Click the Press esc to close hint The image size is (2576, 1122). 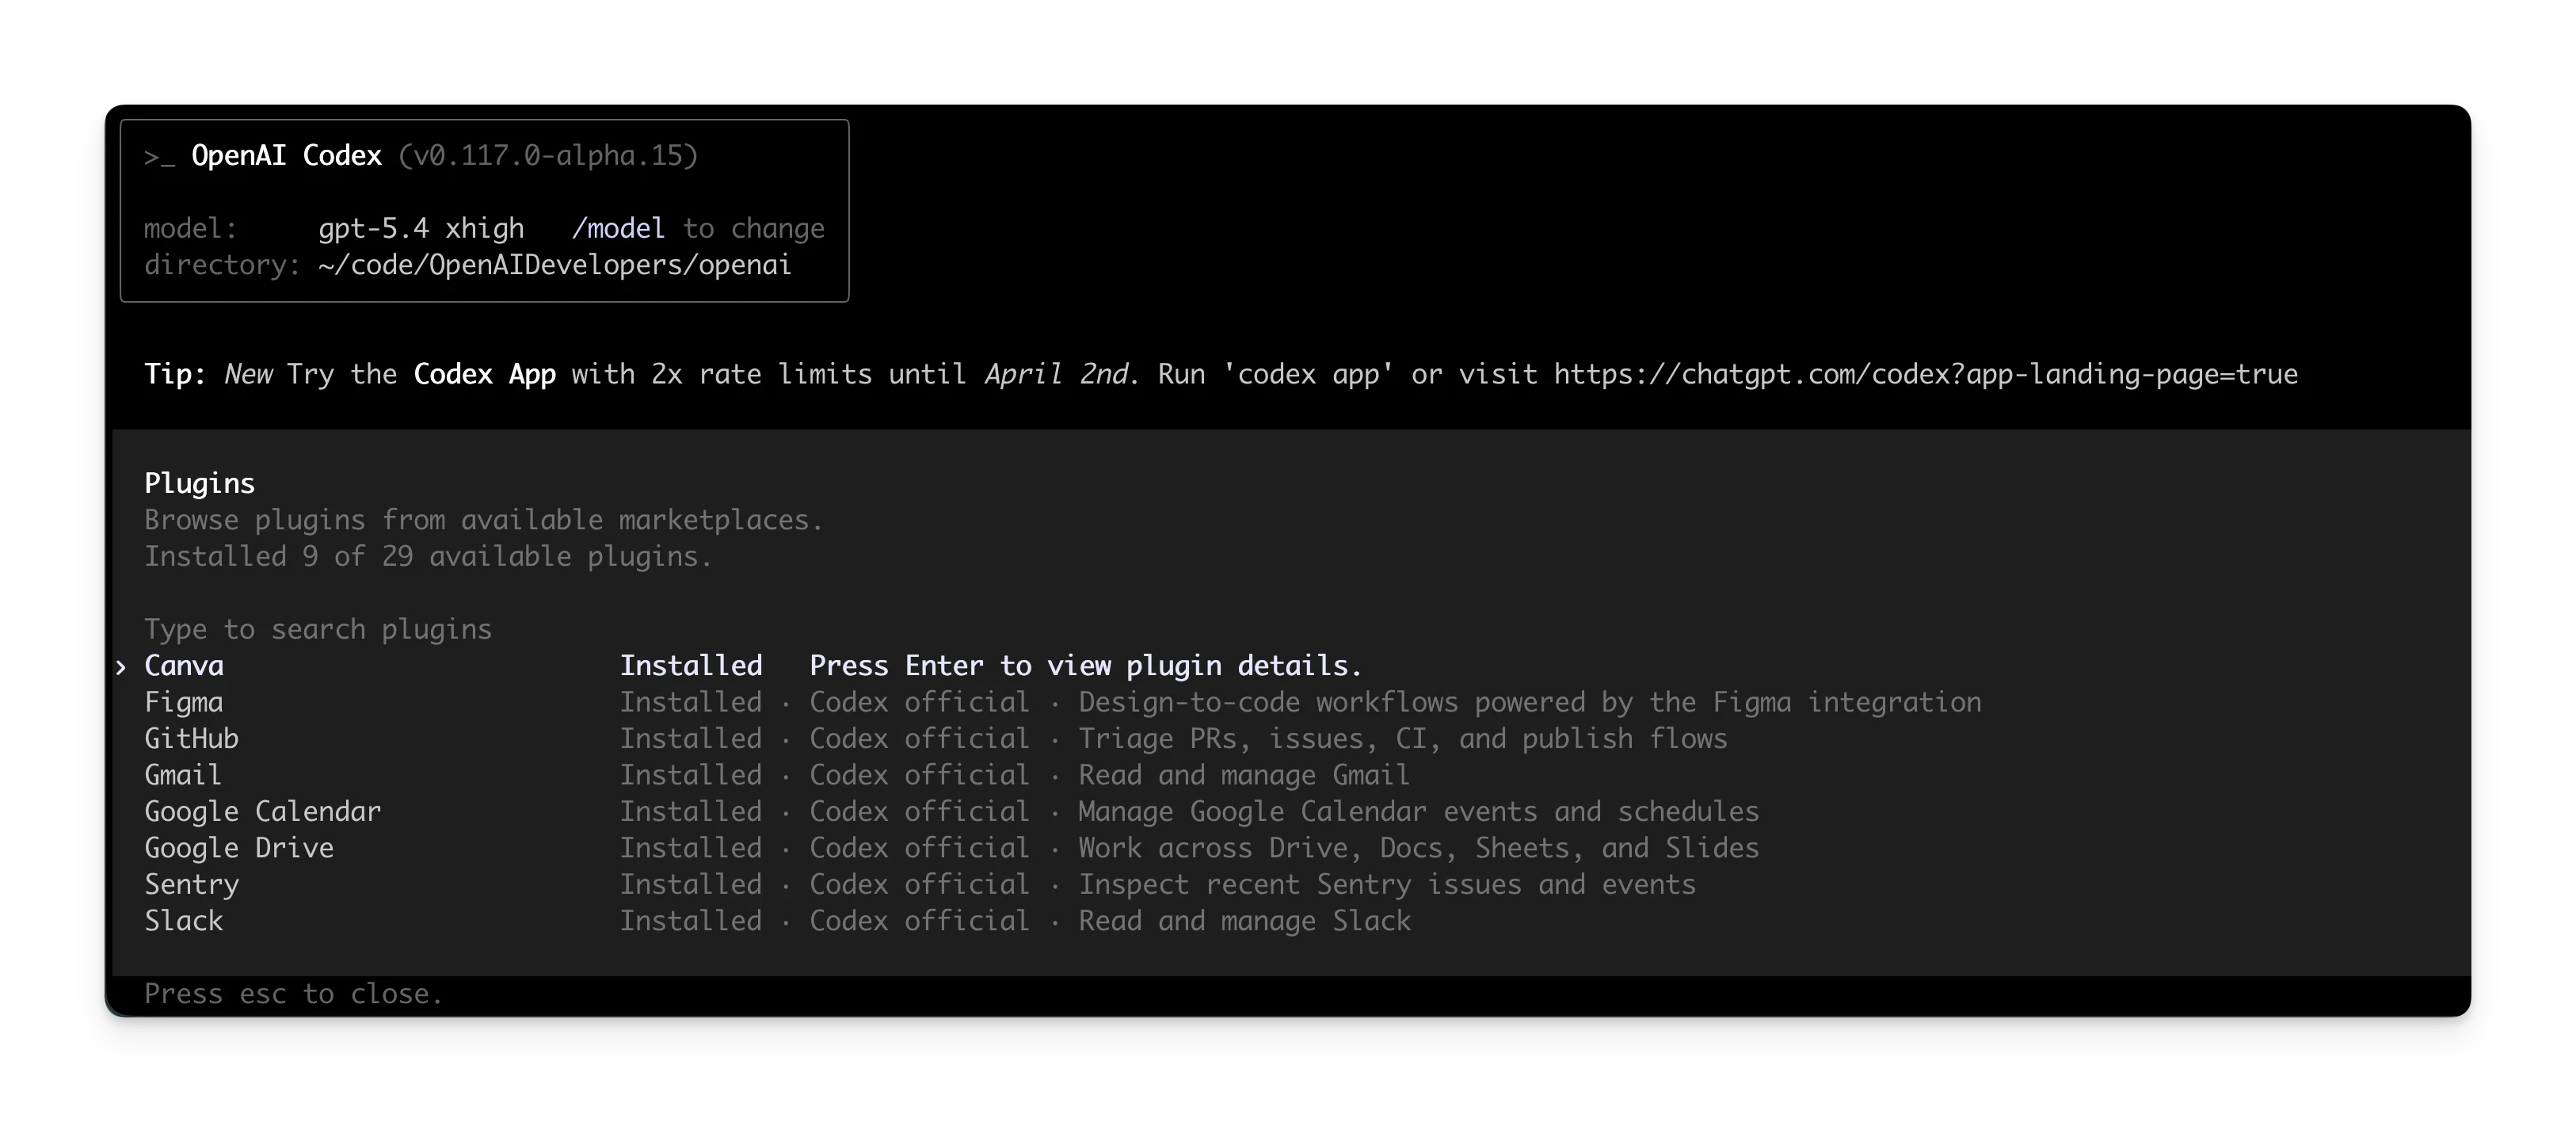pyautogui.click(x=294, y=994)
